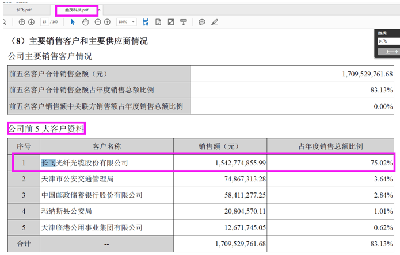The width and height of the screenshot is (400, 255).
Task: Add a sticky note comment
Action: pos(202,22)
